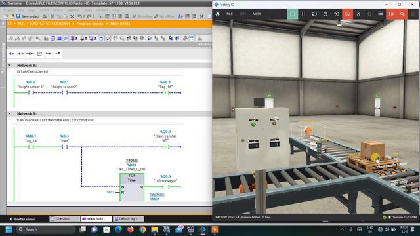420x236 pixels.
Task: Switch to the Main [OB1] tab
Action: [96, 219]
